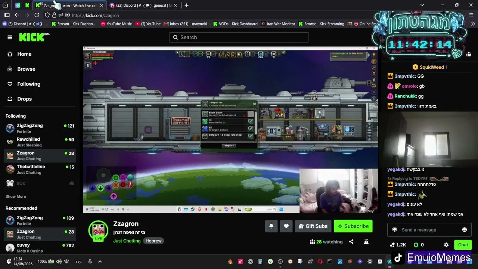The image size is (478, 269).
Task: Open the pinned Kick tab
Action: [27, 5]
